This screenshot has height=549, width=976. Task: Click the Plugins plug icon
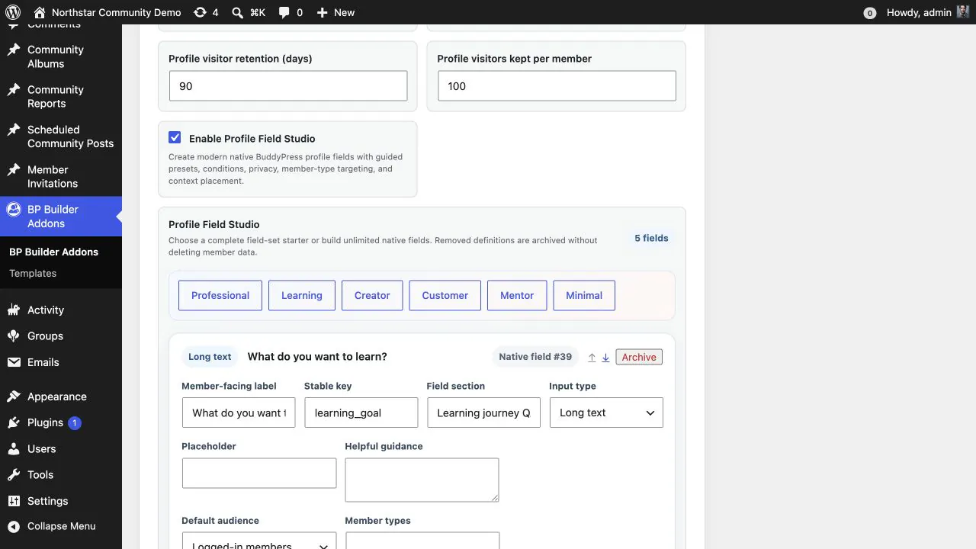click(x=13, y=422)
